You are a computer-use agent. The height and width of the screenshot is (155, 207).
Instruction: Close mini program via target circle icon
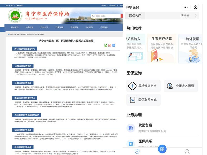click(196, 7)
